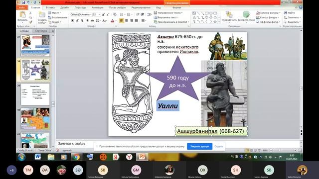
Task: Click the PowerPoint help question icon
Action: 301,7
